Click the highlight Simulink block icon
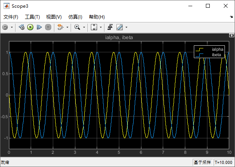Viewport: 235px width, 167px height. tap(60, 27)
